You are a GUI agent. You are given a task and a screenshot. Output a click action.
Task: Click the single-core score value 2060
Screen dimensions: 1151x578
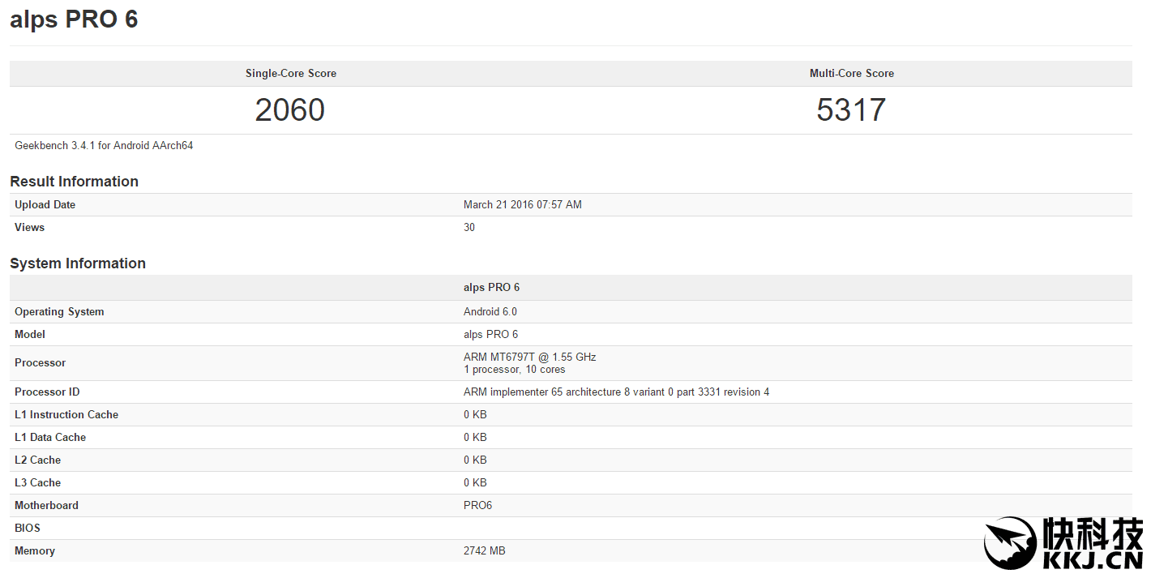point(289,110)
